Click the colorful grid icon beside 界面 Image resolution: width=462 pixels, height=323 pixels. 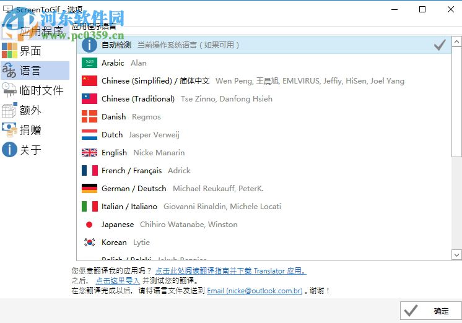click(x=9, y=50)
